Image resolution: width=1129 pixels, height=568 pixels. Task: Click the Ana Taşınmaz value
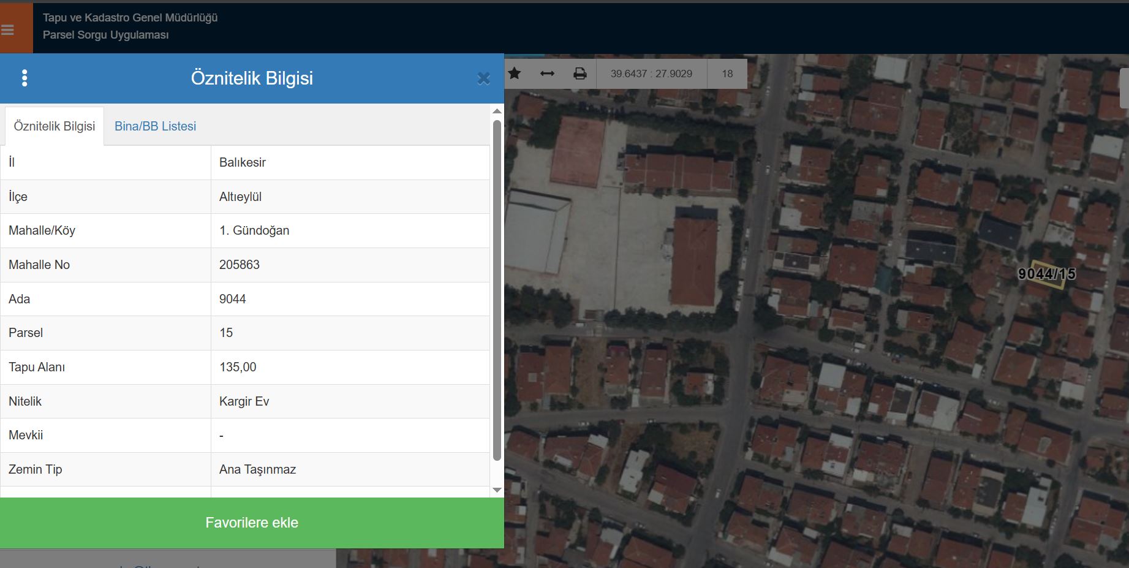coord(257,469)
